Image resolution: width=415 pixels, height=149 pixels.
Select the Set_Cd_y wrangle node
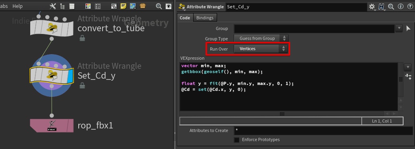tap(52, 75)
